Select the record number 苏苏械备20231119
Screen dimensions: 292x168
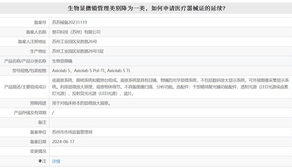(x=69, y=22)
